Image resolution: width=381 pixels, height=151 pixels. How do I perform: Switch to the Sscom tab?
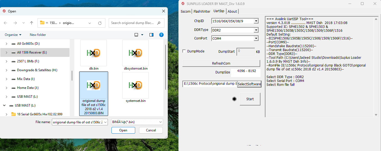pos(186,11)
